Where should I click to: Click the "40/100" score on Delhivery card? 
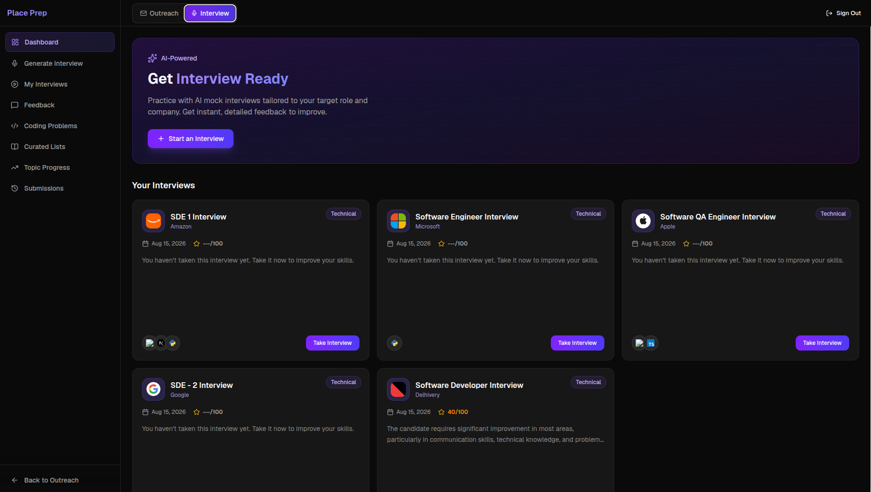point(458,412)
